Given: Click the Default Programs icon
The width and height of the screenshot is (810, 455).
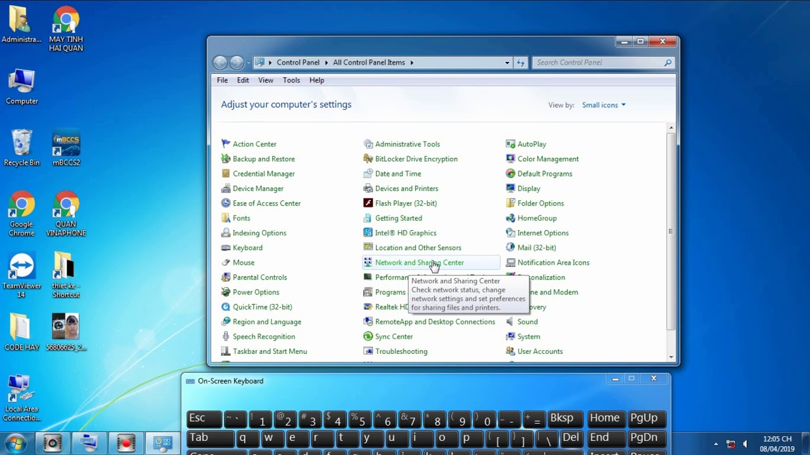Looking at the screenshot, I should [x=511, y=174].
